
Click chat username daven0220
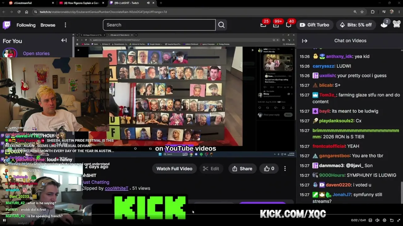(x=338, y=185)
